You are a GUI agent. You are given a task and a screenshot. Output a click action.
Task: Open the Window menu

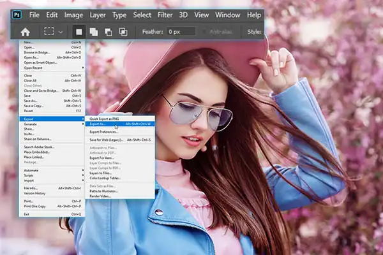point(227,14)
